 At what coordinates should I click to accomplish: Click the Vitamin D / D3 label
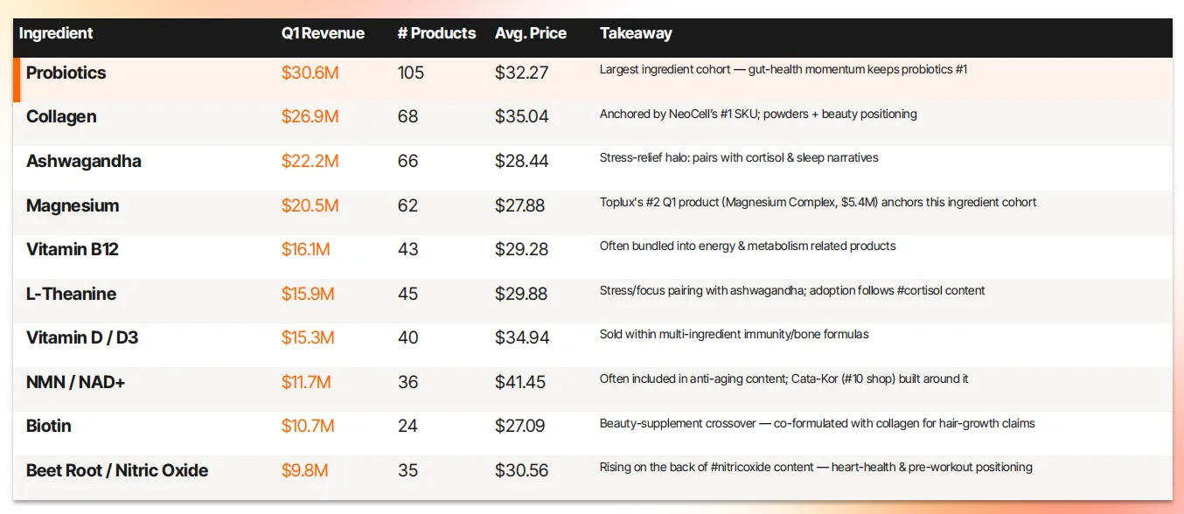coord(82,338)
